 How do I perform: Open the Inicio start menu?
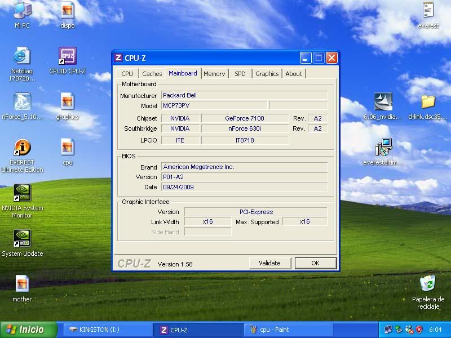point(28,330)
